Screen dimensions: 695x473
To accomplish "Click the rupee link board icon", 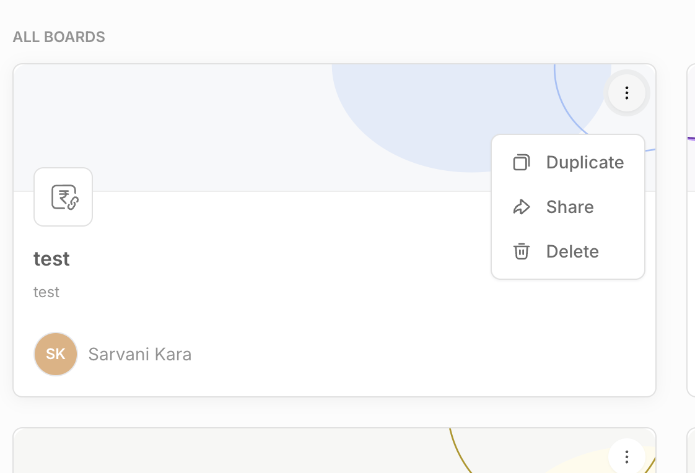I will click(x=63, y=197).
